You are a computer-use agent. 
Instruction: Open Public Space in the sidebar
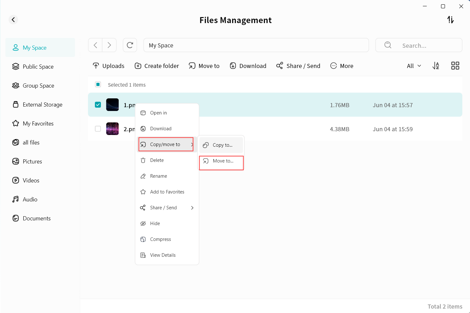[x=38, y=67]
